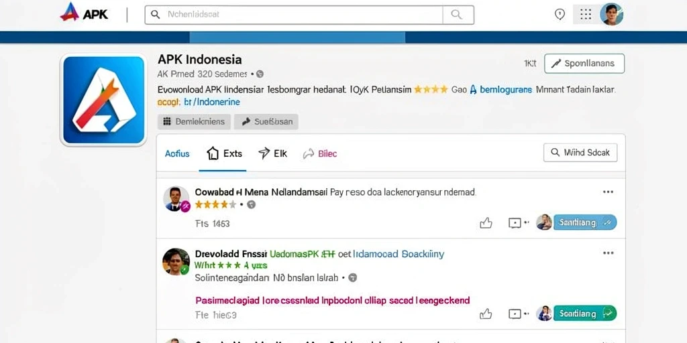The height and width of the screenshot is (343, 687).
Task: Open the apps grid icon in the header
Action: pyautogui.click(x=585, y=15)
